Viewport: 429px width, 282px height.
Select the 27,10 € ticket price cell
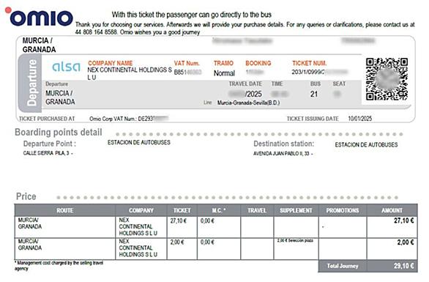(x=182, y=227)
